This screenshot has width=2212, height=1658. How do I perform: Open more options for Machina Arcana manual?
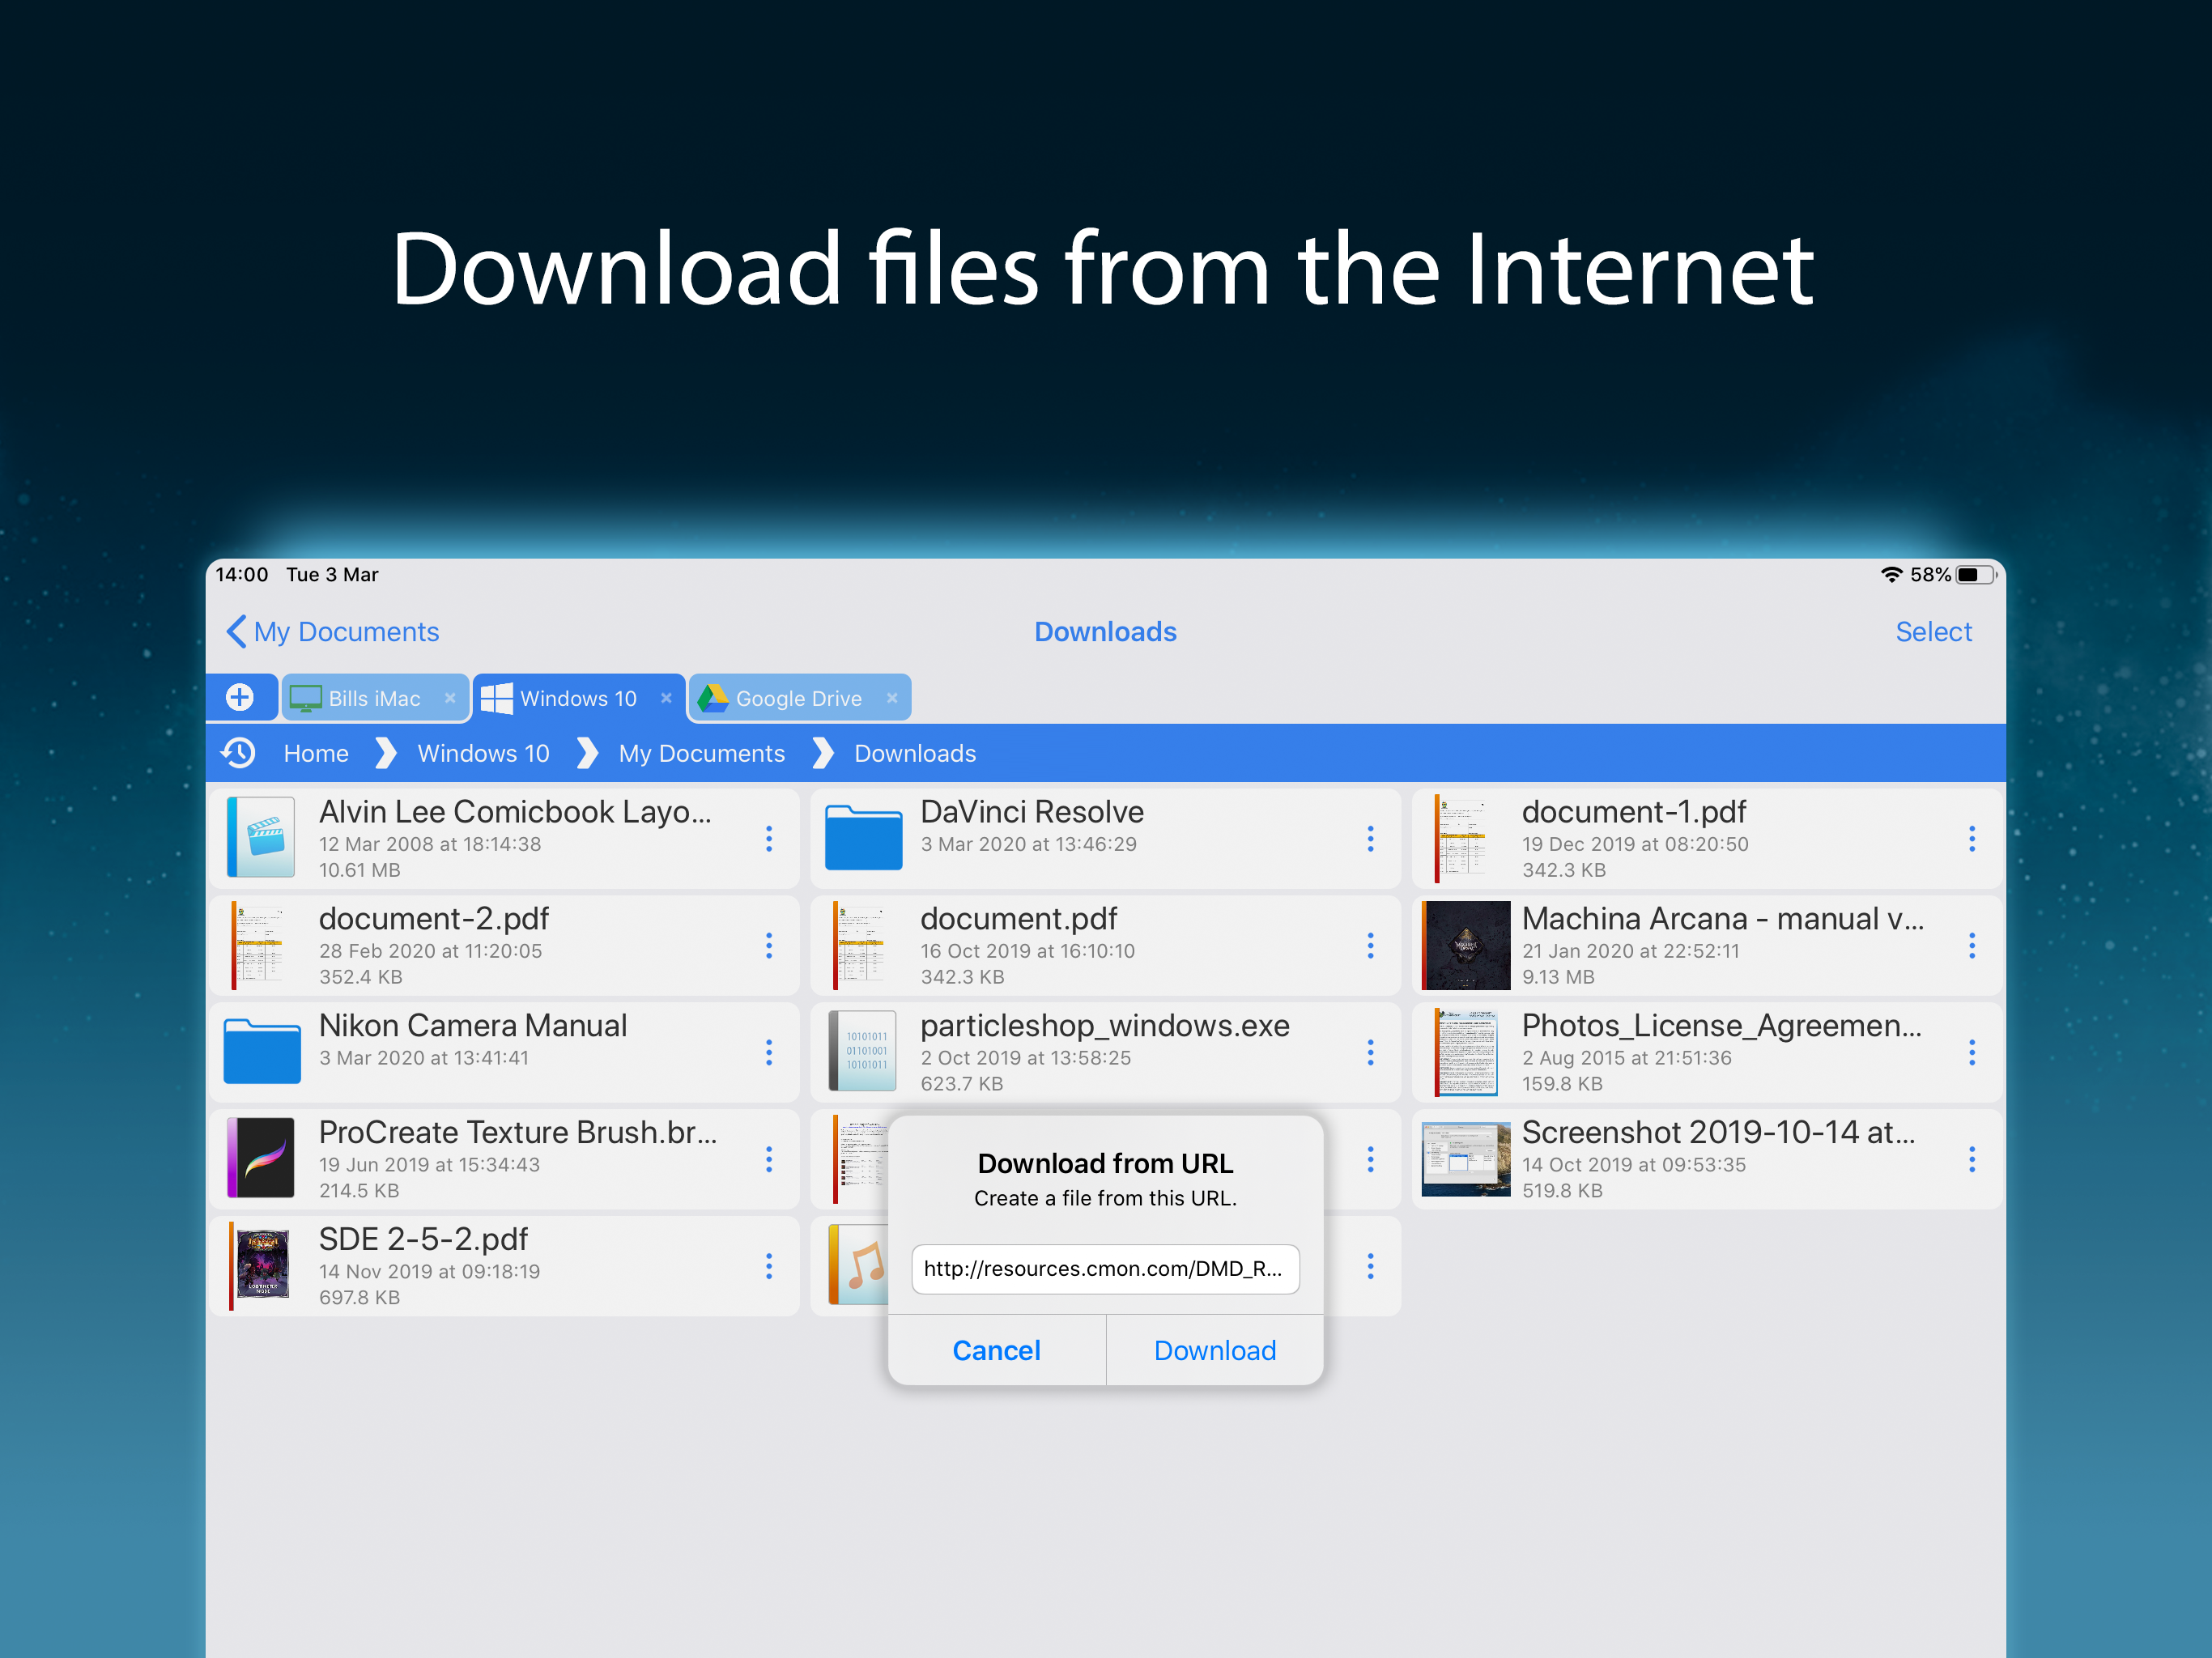(1971, 946)
